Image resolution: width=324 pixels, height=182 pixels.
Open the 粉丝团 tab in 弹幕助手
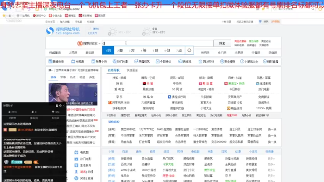(x=55, y=118)
